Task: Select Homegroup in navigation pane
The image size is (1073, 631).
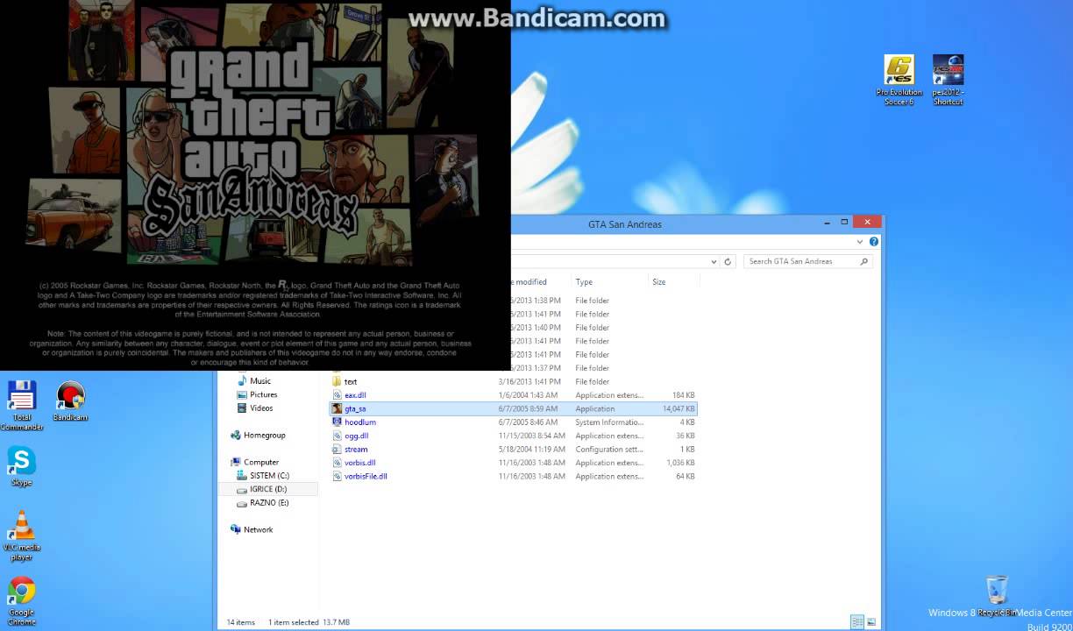Action: 264,436
